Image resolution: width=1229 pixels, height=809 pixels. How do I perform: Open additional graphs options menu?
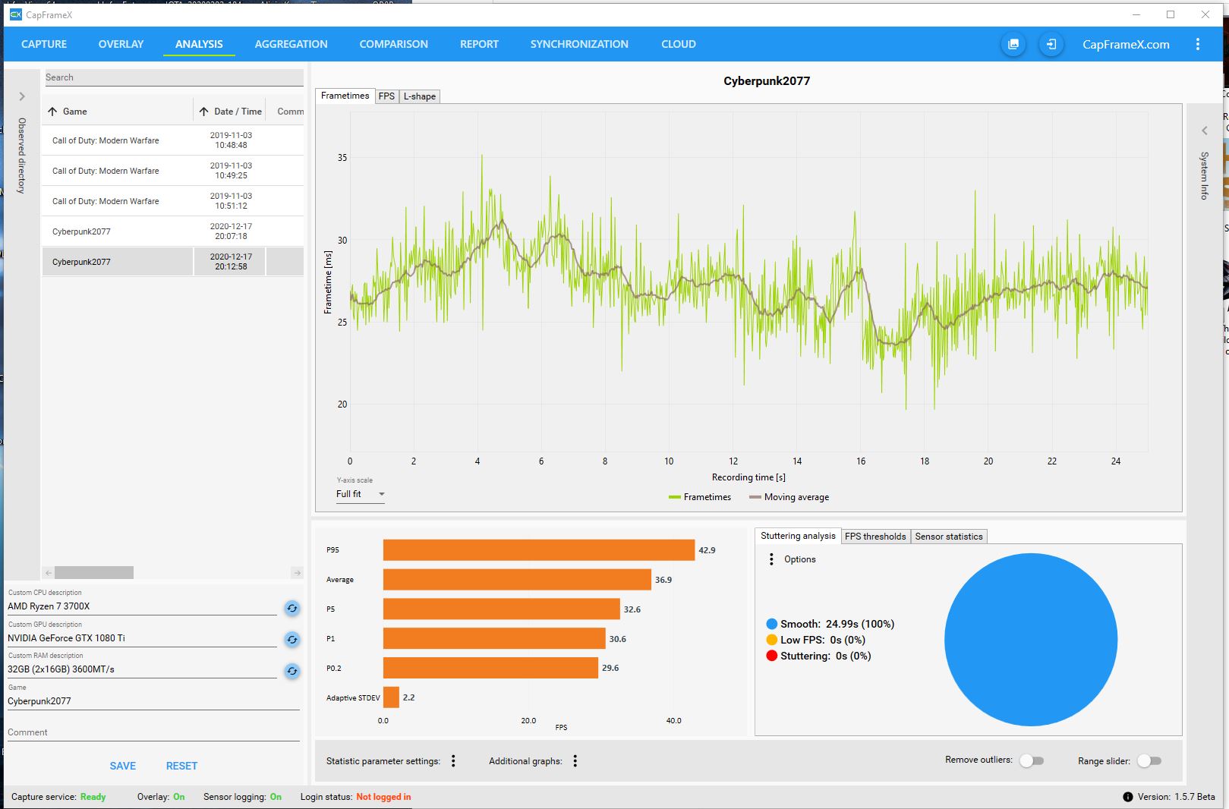tap(575, 760)
